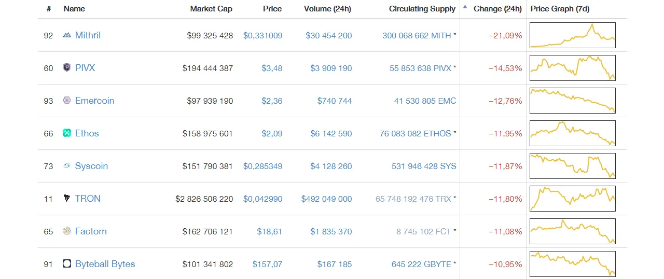Open Byteball Bytes 7-day price graph
Viewport: 664px width, 279px height.
tap(573, 264)
